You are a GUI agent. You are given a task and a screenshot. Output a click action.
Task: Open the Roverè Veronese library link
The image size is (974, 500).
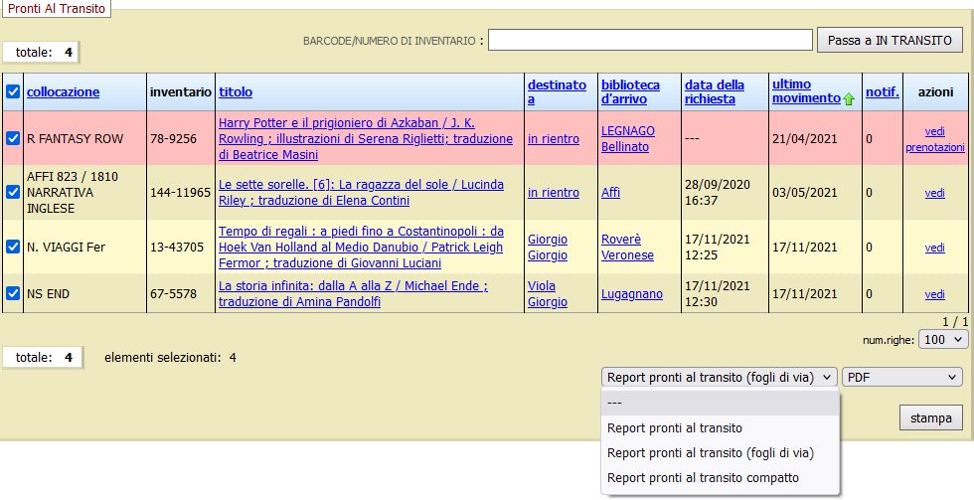[x=627, y=248]
